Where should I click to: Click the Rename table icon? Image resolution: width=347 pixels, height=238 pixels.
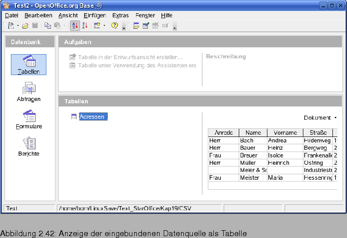tap(165, 25)
